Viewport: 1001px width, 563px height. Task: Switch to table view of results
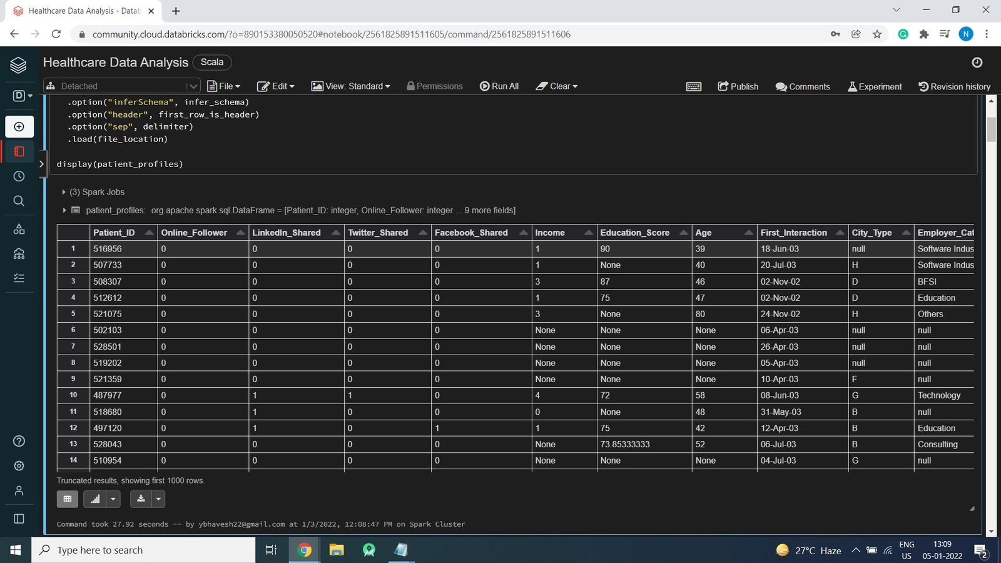click(x=68, y=499)
